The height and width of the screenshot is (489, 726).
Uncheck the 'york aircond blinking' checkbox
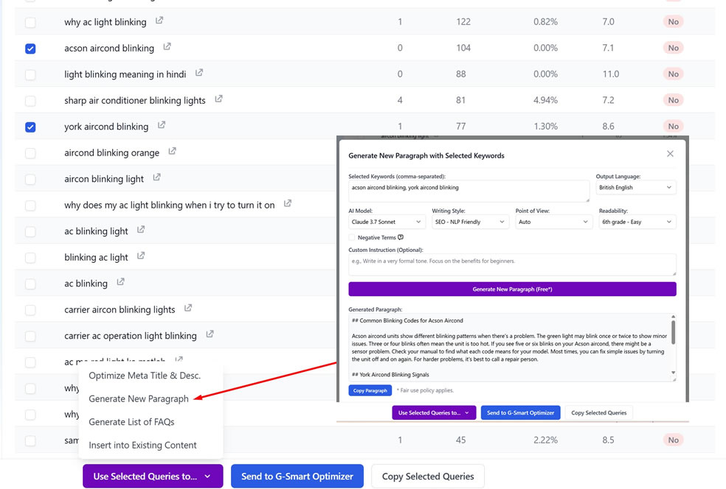click(30, 127)
